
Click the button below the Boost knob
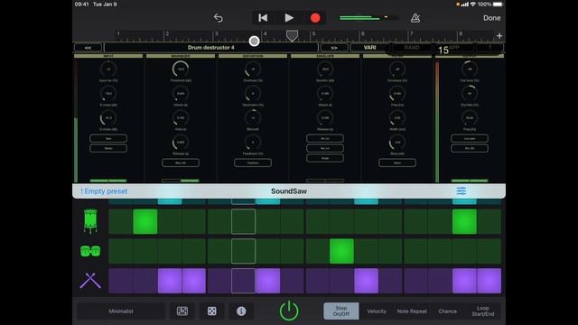coord(397,162)
